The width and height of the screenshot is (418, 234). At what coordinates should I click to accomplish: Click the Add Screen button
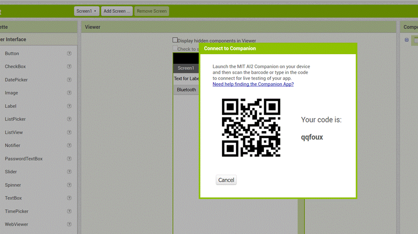click(x=117, y=11)
